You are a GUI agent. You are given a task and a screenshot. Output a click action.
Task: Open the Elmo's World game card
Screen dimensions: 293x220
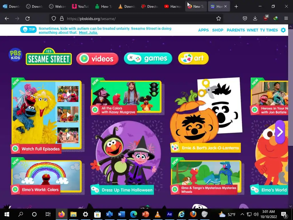point(269,158)
